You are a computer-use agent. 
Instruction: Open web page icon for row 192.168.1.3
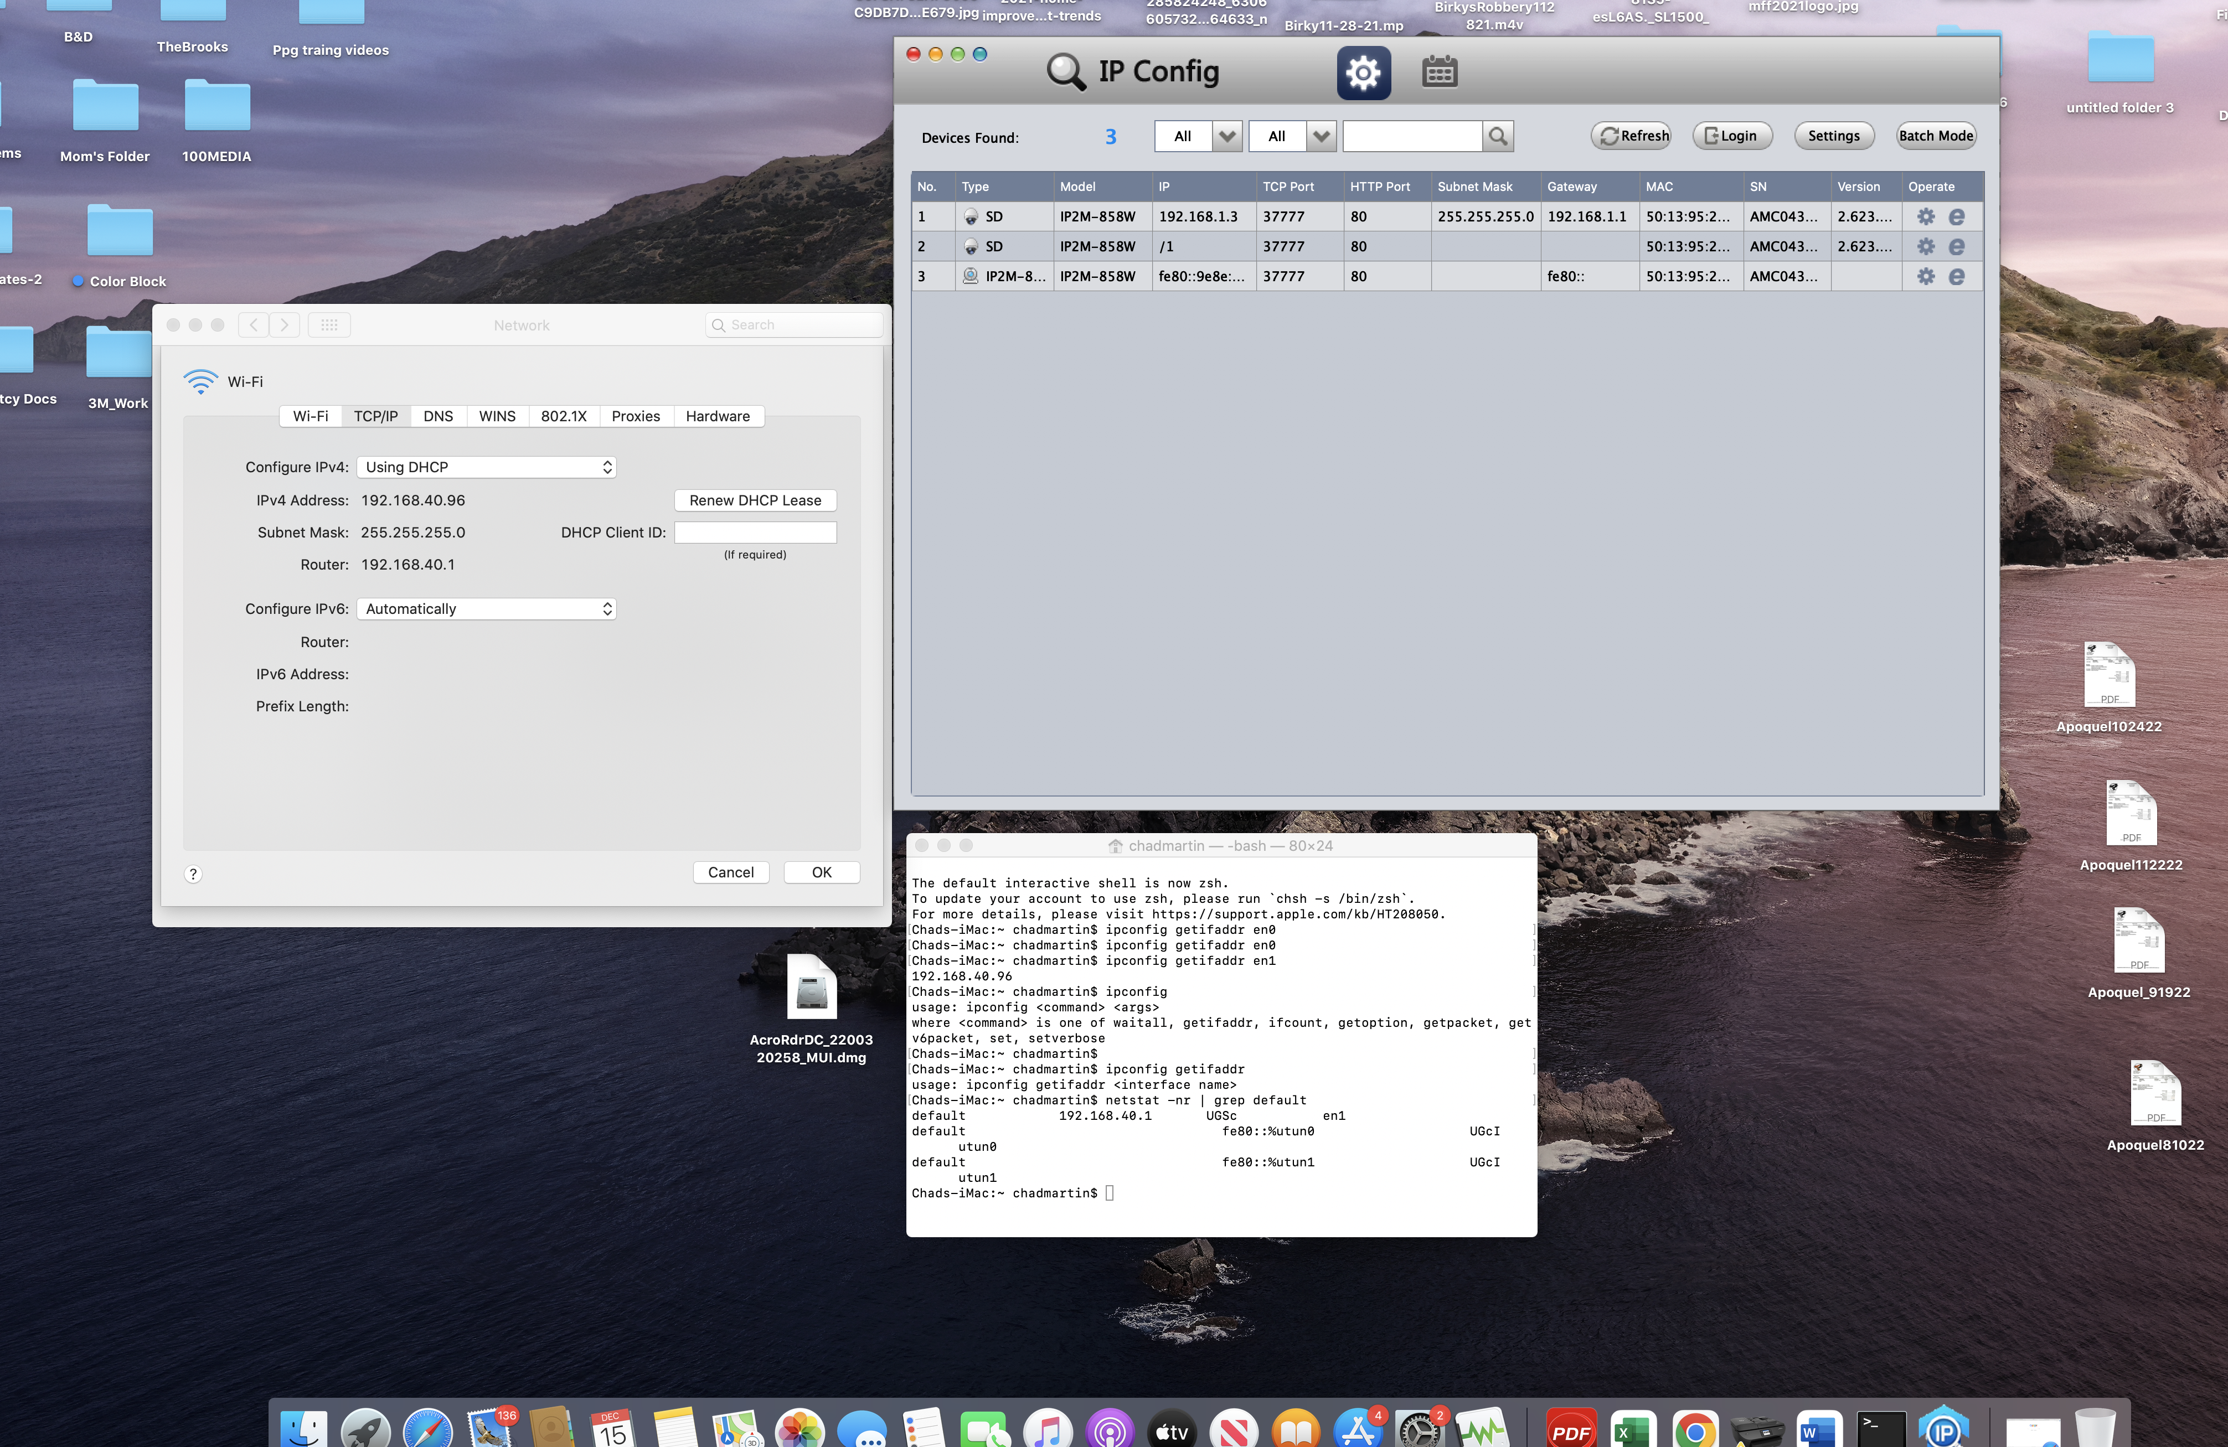tap(1957, 216)
